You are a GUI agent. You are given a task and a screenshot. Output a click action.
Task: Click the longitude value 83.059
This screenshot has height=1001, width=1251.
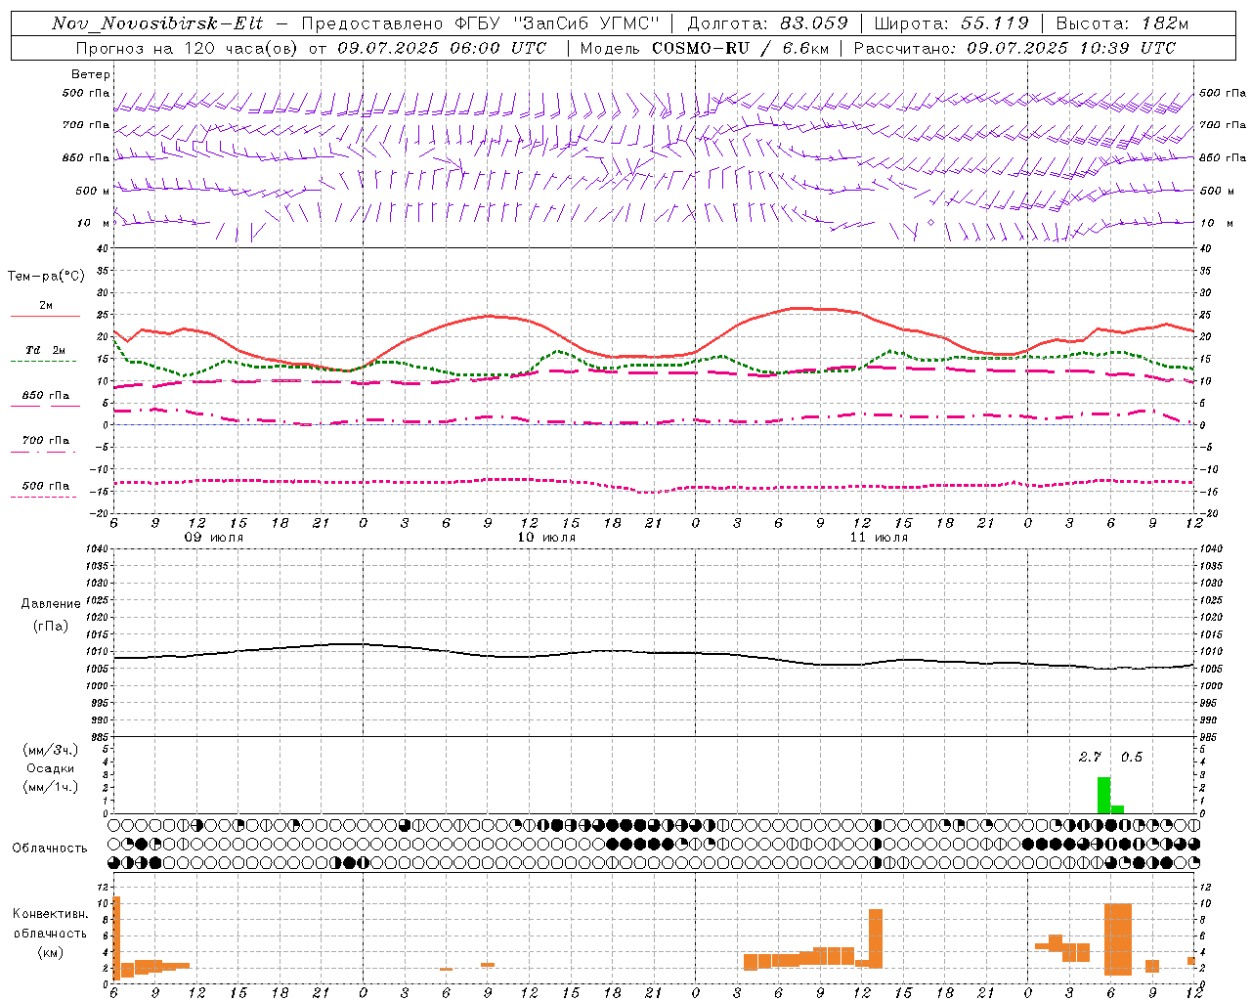point(814,23)
